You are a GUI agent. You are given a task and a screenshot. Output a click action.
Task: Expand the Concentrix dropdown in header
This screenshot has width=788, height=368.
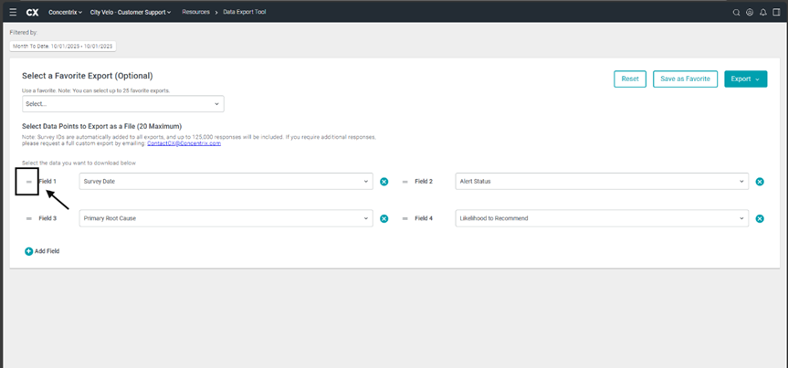tap(65, 12)
